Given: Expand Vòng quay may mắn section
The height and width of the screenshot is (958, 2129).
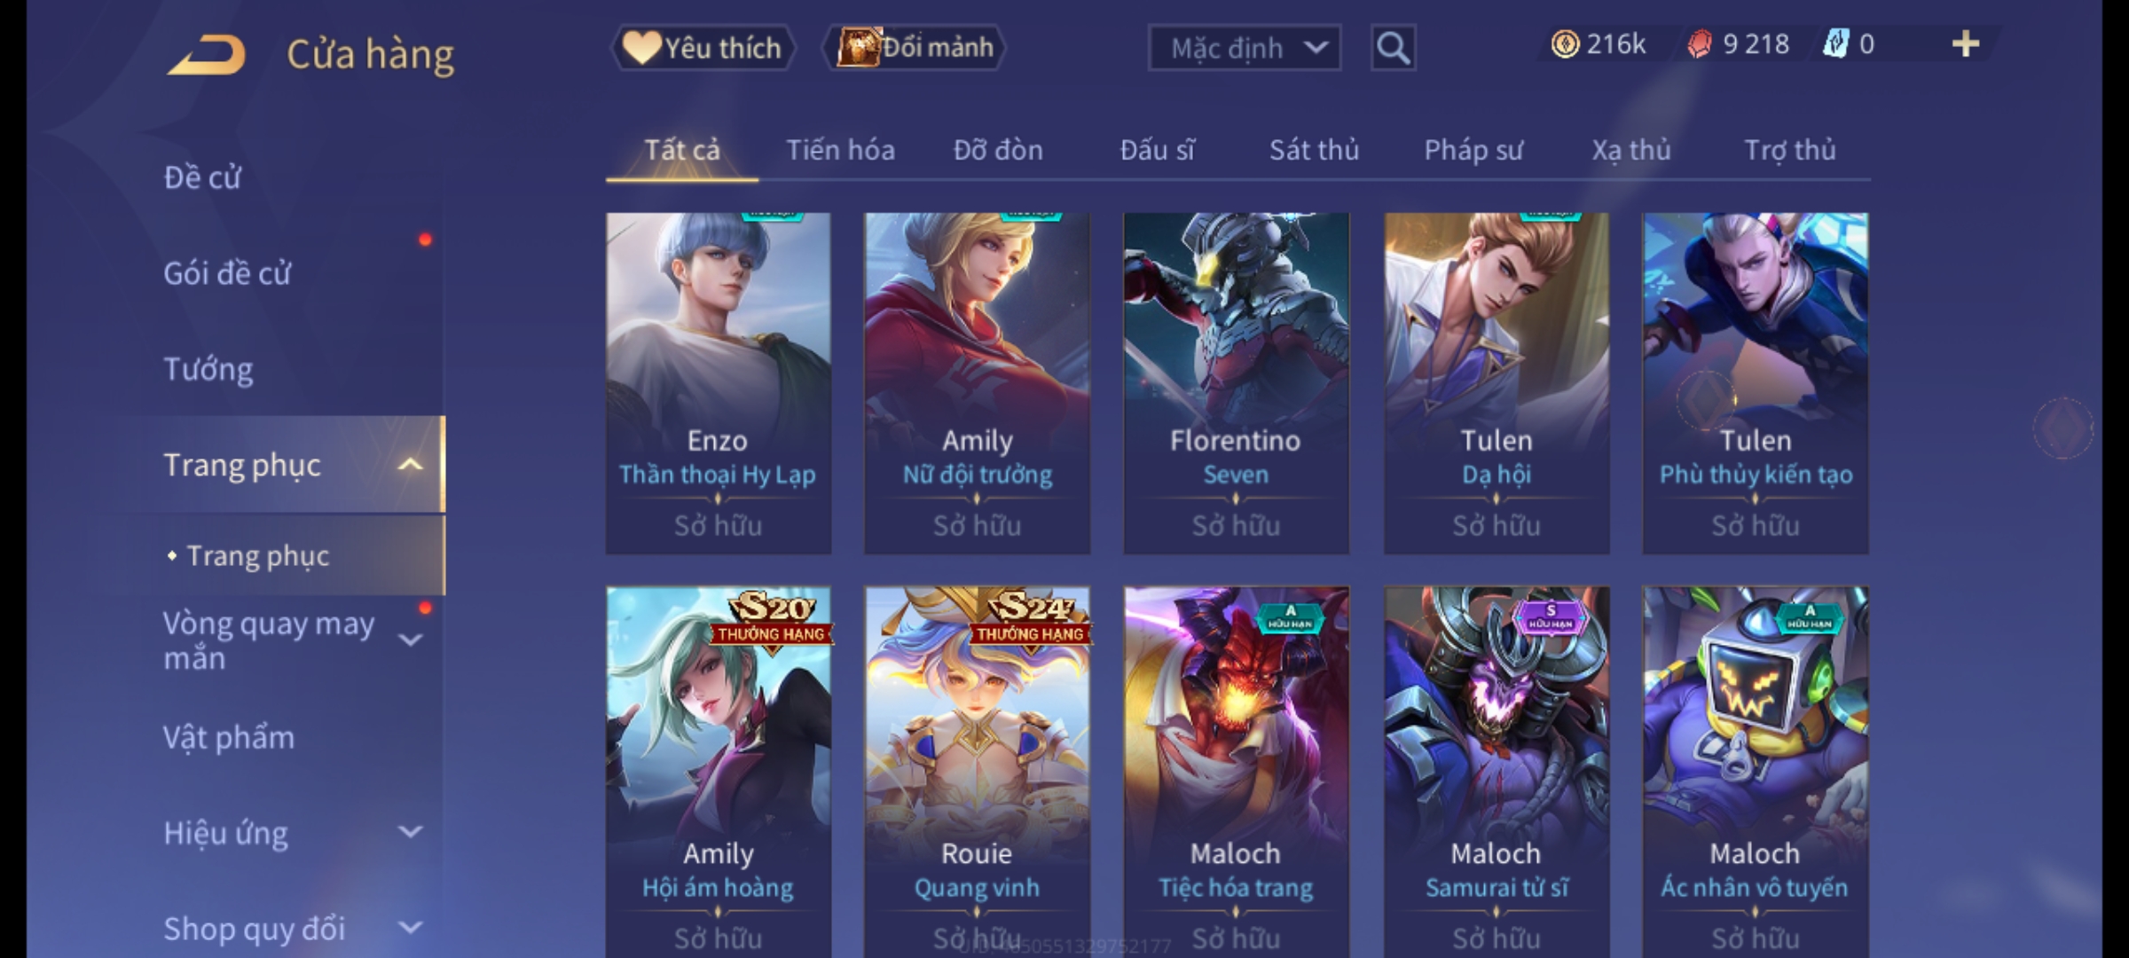Looking at the screenshot, I should tap(411, 639).
